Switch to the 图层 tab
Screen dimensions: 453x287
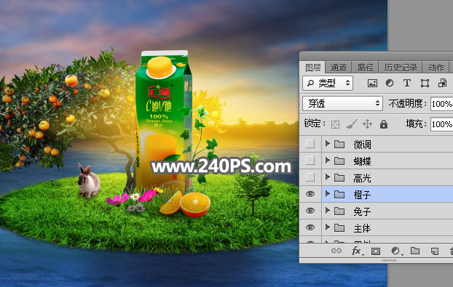pos(313,68)
